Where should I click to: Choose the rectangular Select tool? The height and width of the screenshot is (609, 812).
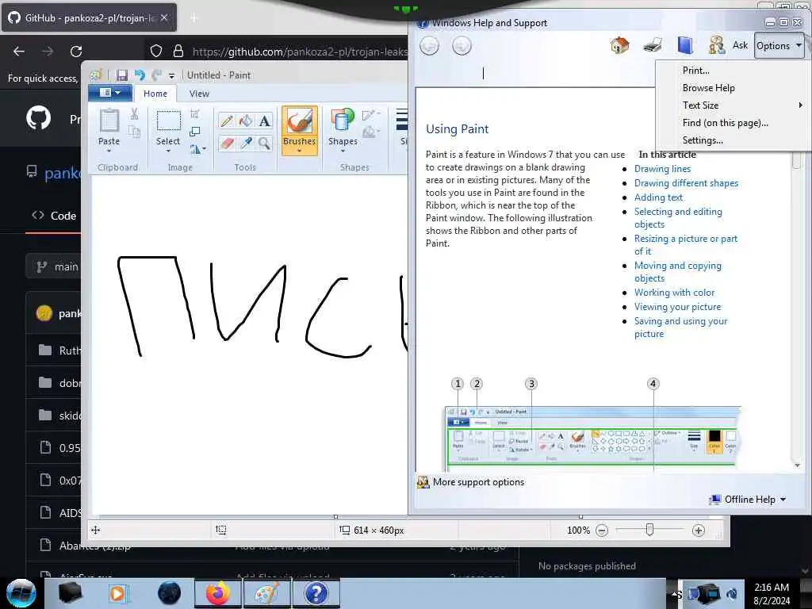168,121
